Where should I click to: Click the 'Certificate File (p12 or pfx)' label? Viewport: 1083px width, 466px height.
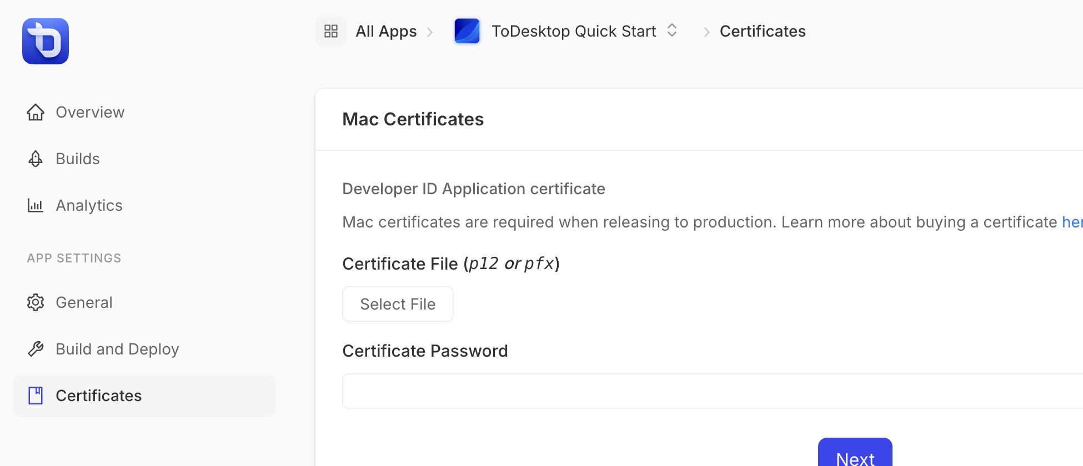[x=451, y=264]
